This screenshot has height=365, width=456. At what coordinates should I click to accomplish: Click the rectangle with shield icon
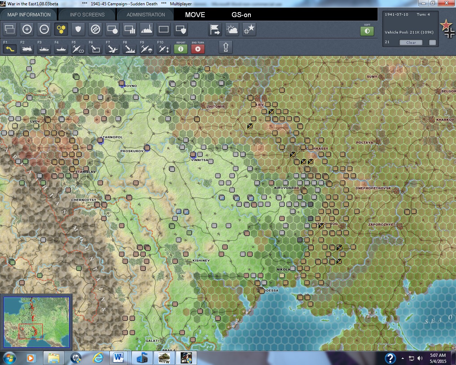[x=181, y=29]
